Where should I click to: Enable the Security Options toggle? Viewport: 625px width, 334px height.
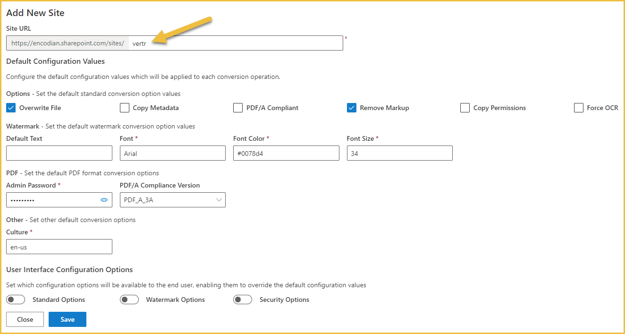[x=243, y=300]
